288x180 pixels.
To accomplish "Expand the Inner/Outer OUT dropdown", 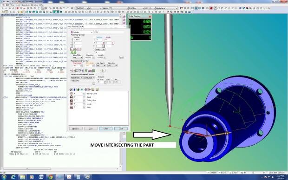I will 78,58.
